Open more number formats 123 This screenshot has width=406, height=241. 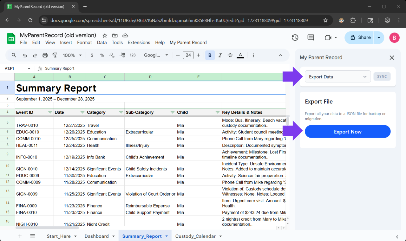pyautogui.click(x=133, y=55)
